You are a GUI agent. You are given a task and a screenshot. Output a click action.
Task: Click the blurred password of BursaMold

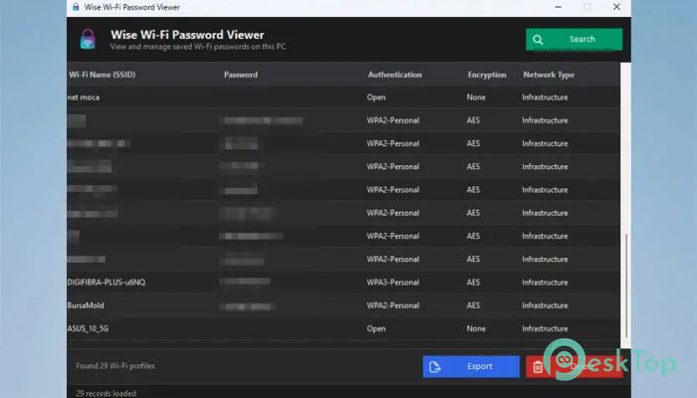click(248, 306)
